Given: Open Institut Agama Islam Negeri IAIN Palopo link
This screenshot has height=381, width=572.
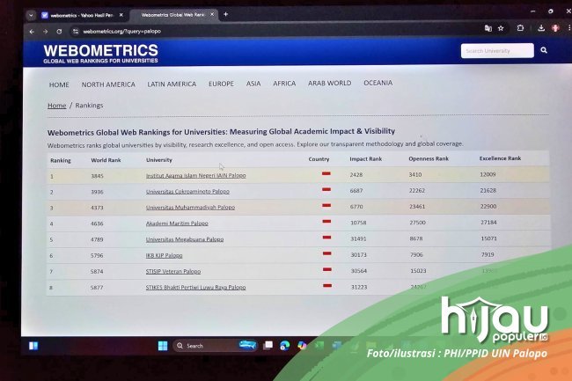Looking at the screenshot, I should [x=195, y=175].
